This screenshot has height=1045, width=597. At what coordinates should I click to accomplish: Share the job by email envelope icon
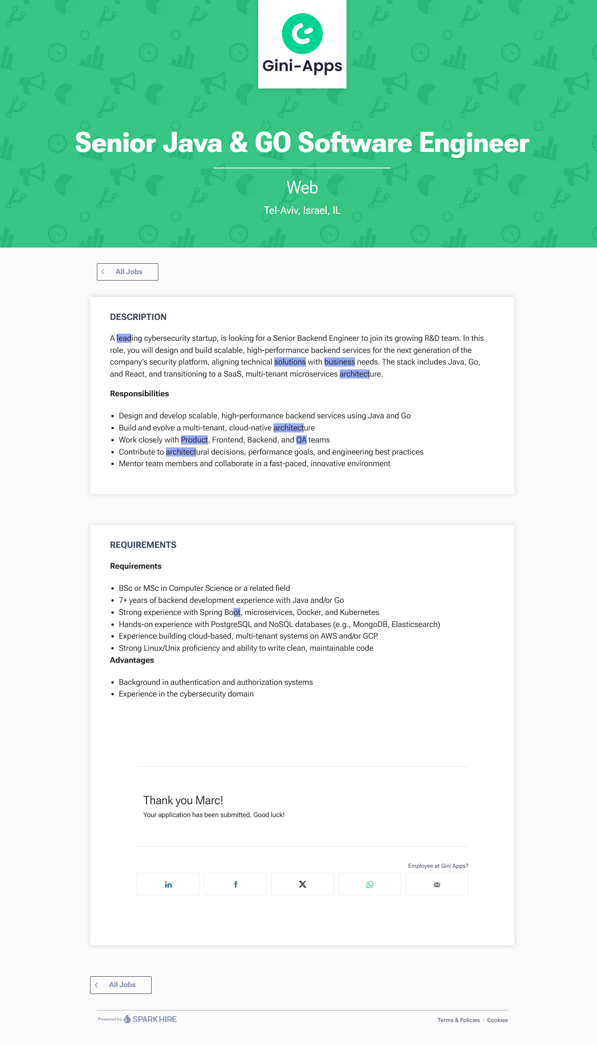pos(437,884)
